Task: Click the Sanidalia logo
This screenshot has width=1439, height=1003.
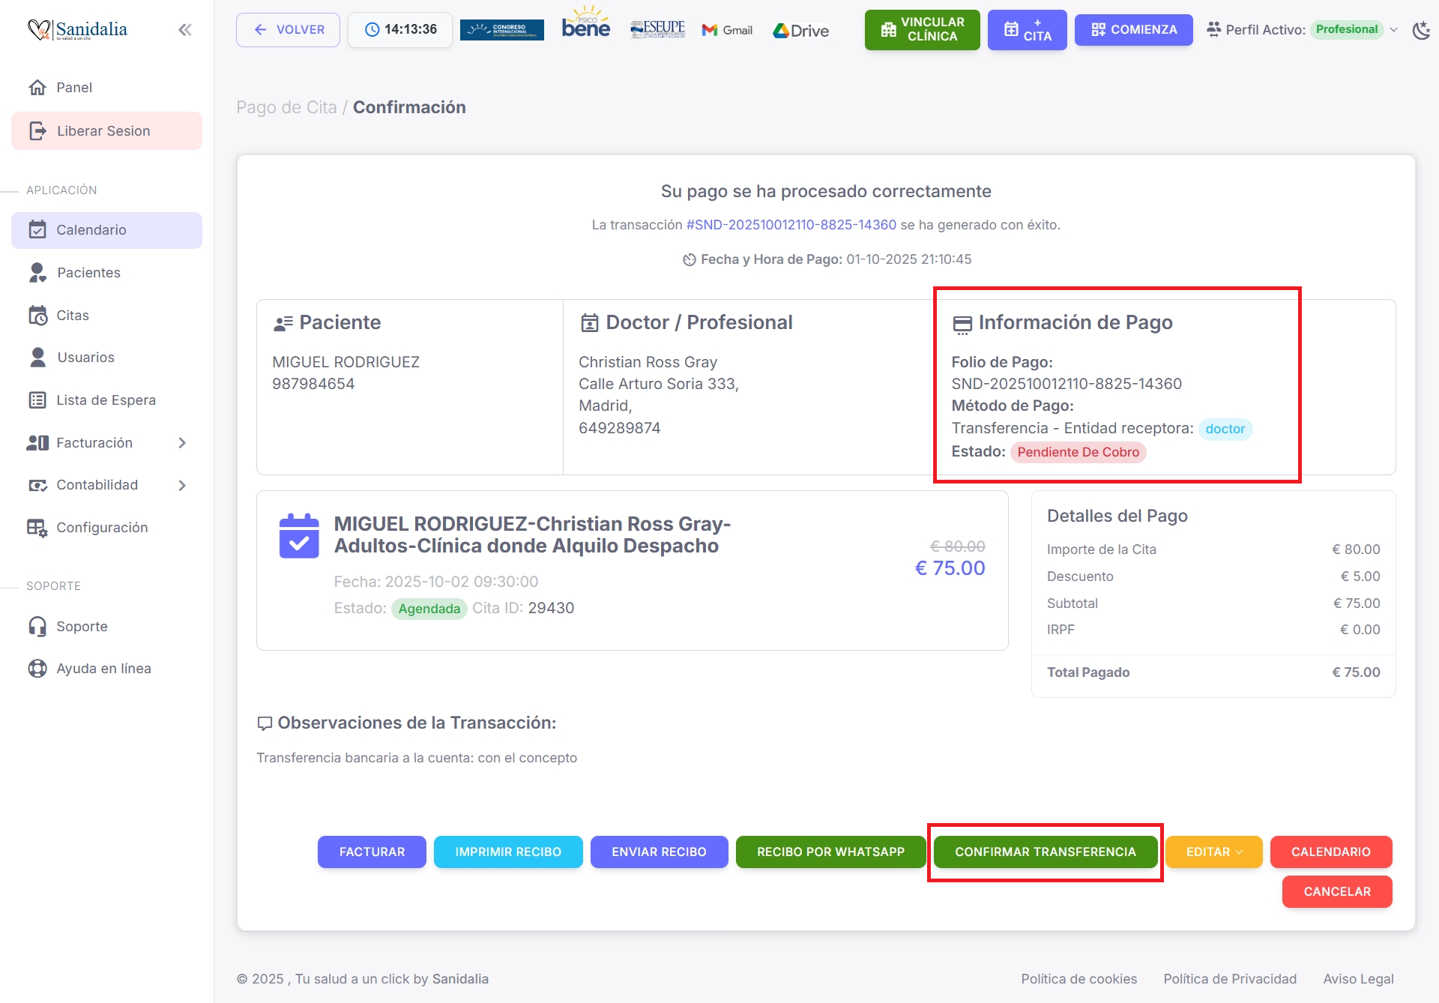Action: [78, 30]
